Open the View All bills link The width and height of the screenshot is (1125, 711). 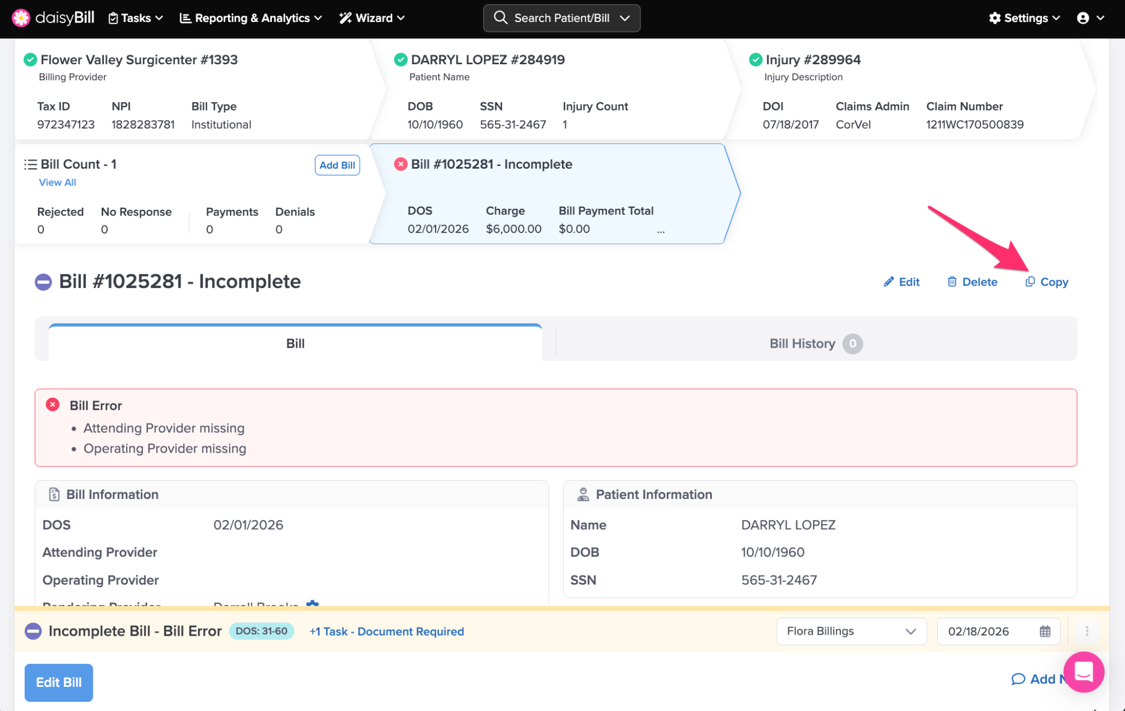point(57,182)
